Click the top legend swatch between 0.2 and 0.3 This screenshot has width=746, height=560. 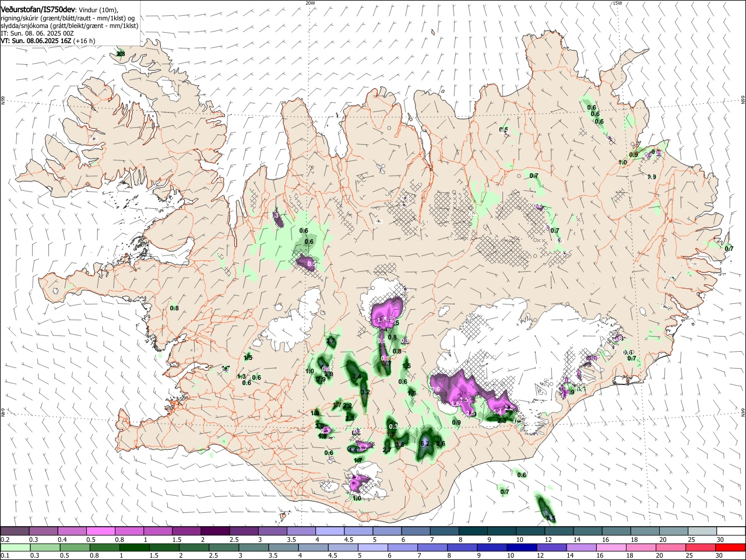pyautogui.click(x=15, y=531)
